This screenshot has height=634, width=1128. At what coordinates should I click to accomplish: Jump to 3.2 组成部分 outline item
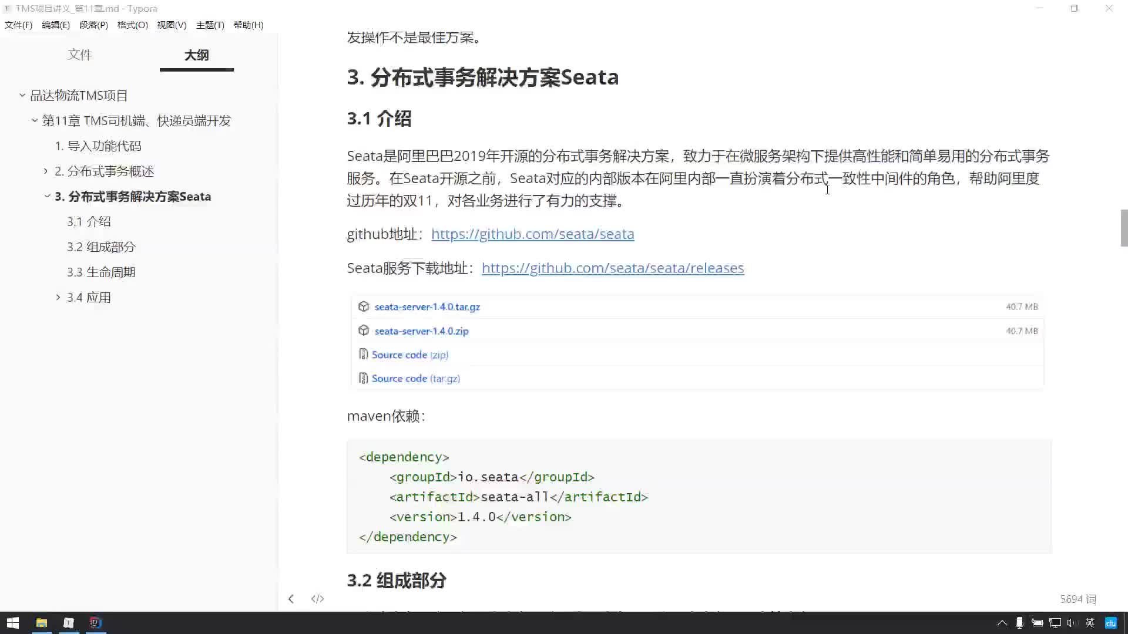point(101,247)
